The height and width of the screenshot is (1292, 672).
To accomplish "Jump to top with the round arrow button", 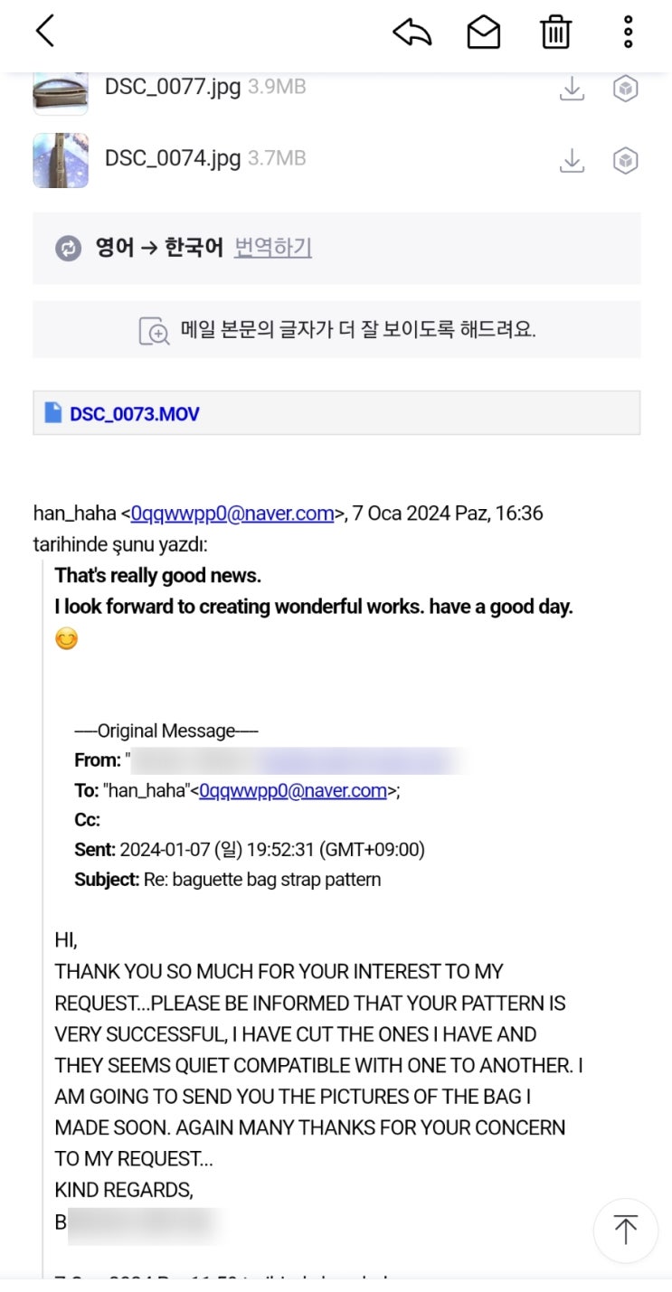I will [x=625, y=1231].
